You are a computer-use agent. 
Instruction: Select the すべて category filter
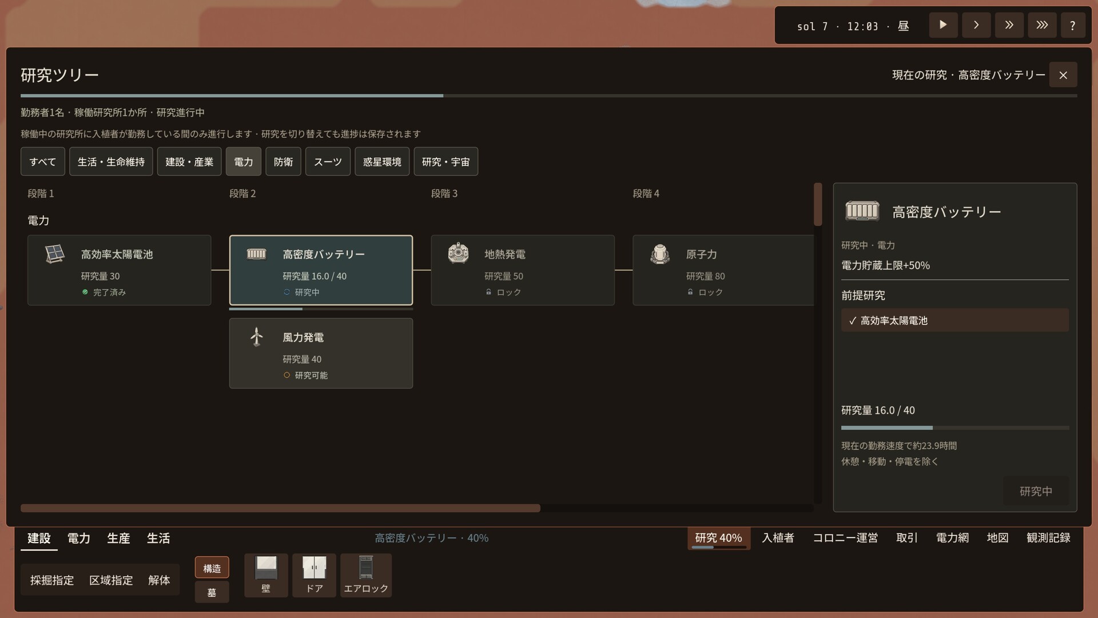tap(43, 161)
